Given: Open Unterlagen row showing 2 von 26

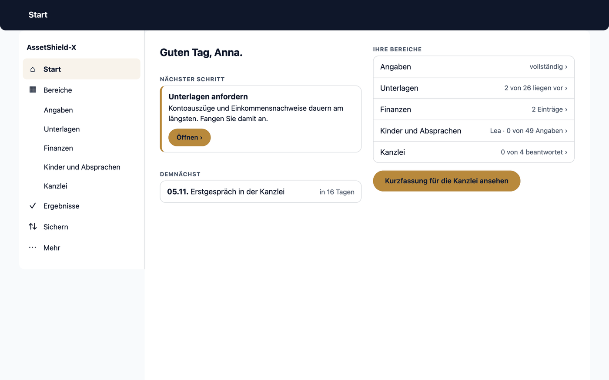Looking at the screenshot, I should pos(474,88).
